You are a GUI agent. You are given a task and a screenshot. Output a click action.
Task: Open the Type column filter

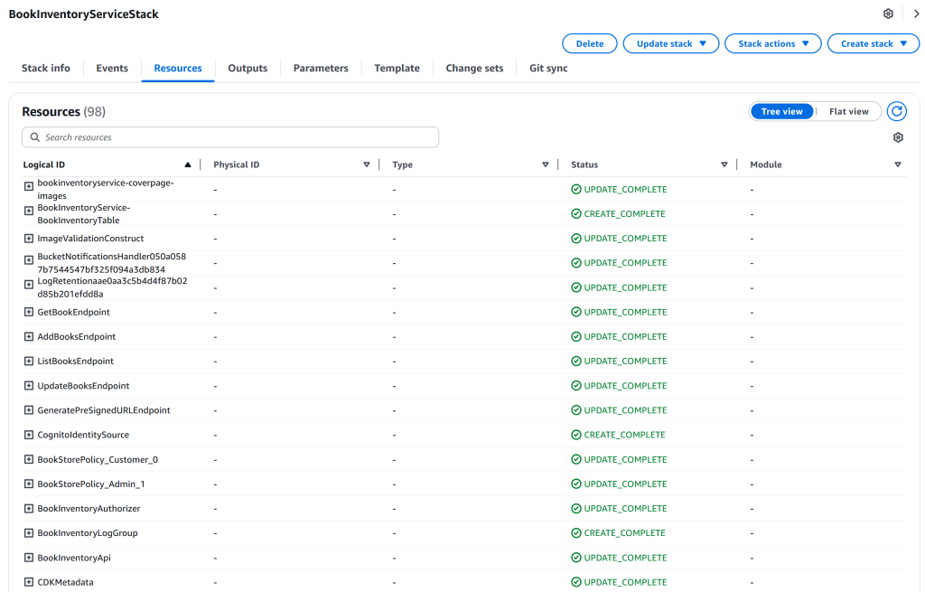[x=545, y=164]
